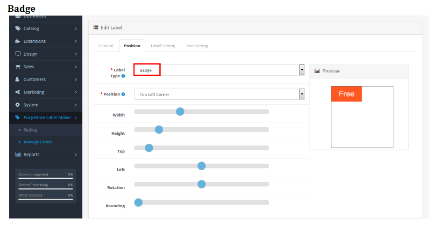Click the Orders Completed progress bar
The width and height of the screenshot is (437, 226).
(x=46, y=178)
